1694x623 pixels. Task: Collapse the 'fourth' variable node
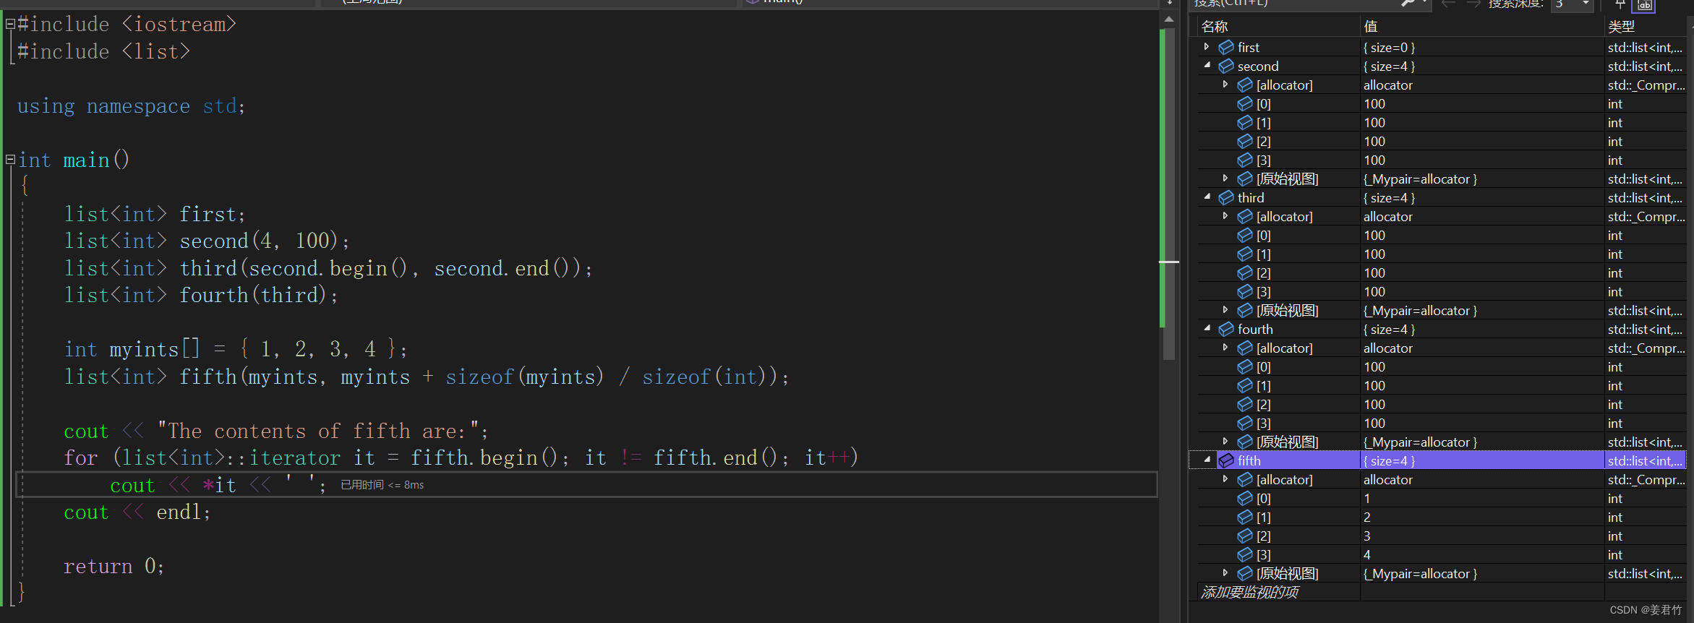tap(1207, 329)
